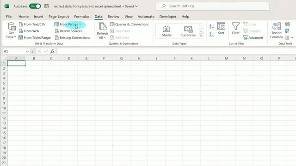This screenshot has height=166, width=296.
Task: Switch to the Review tab
Action: [x=113, y=17]
